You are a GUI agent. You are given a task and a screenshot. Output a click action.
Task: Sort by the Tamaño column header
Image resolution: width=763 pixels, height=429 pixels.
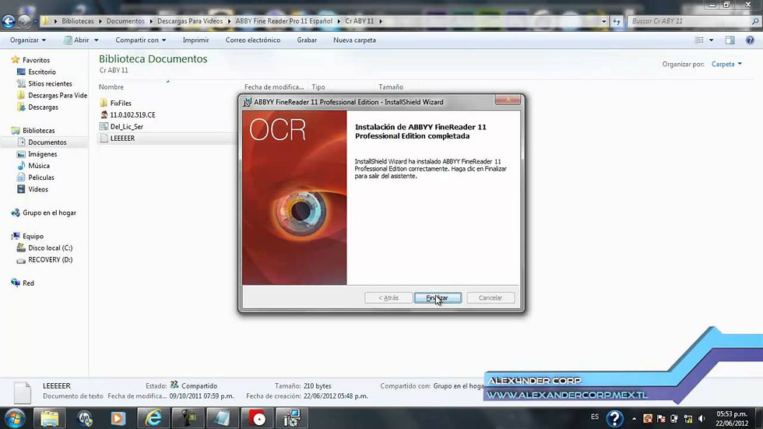[391, 87]
